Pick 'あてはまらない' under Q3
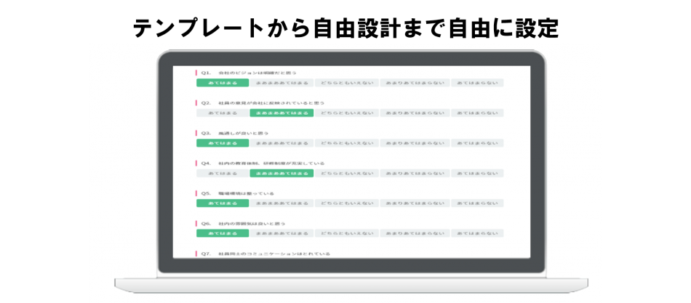 pos(476,143)
